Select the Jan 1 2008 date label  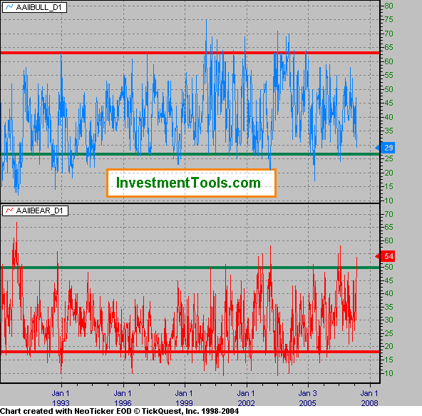coord(369,398)
